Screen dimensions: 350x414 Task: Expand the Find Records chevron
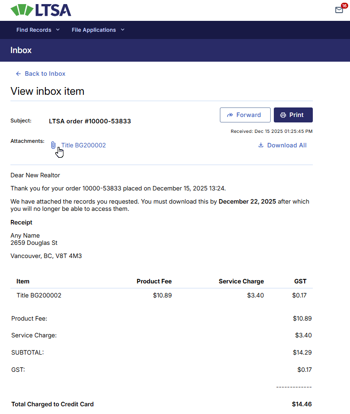58,30
